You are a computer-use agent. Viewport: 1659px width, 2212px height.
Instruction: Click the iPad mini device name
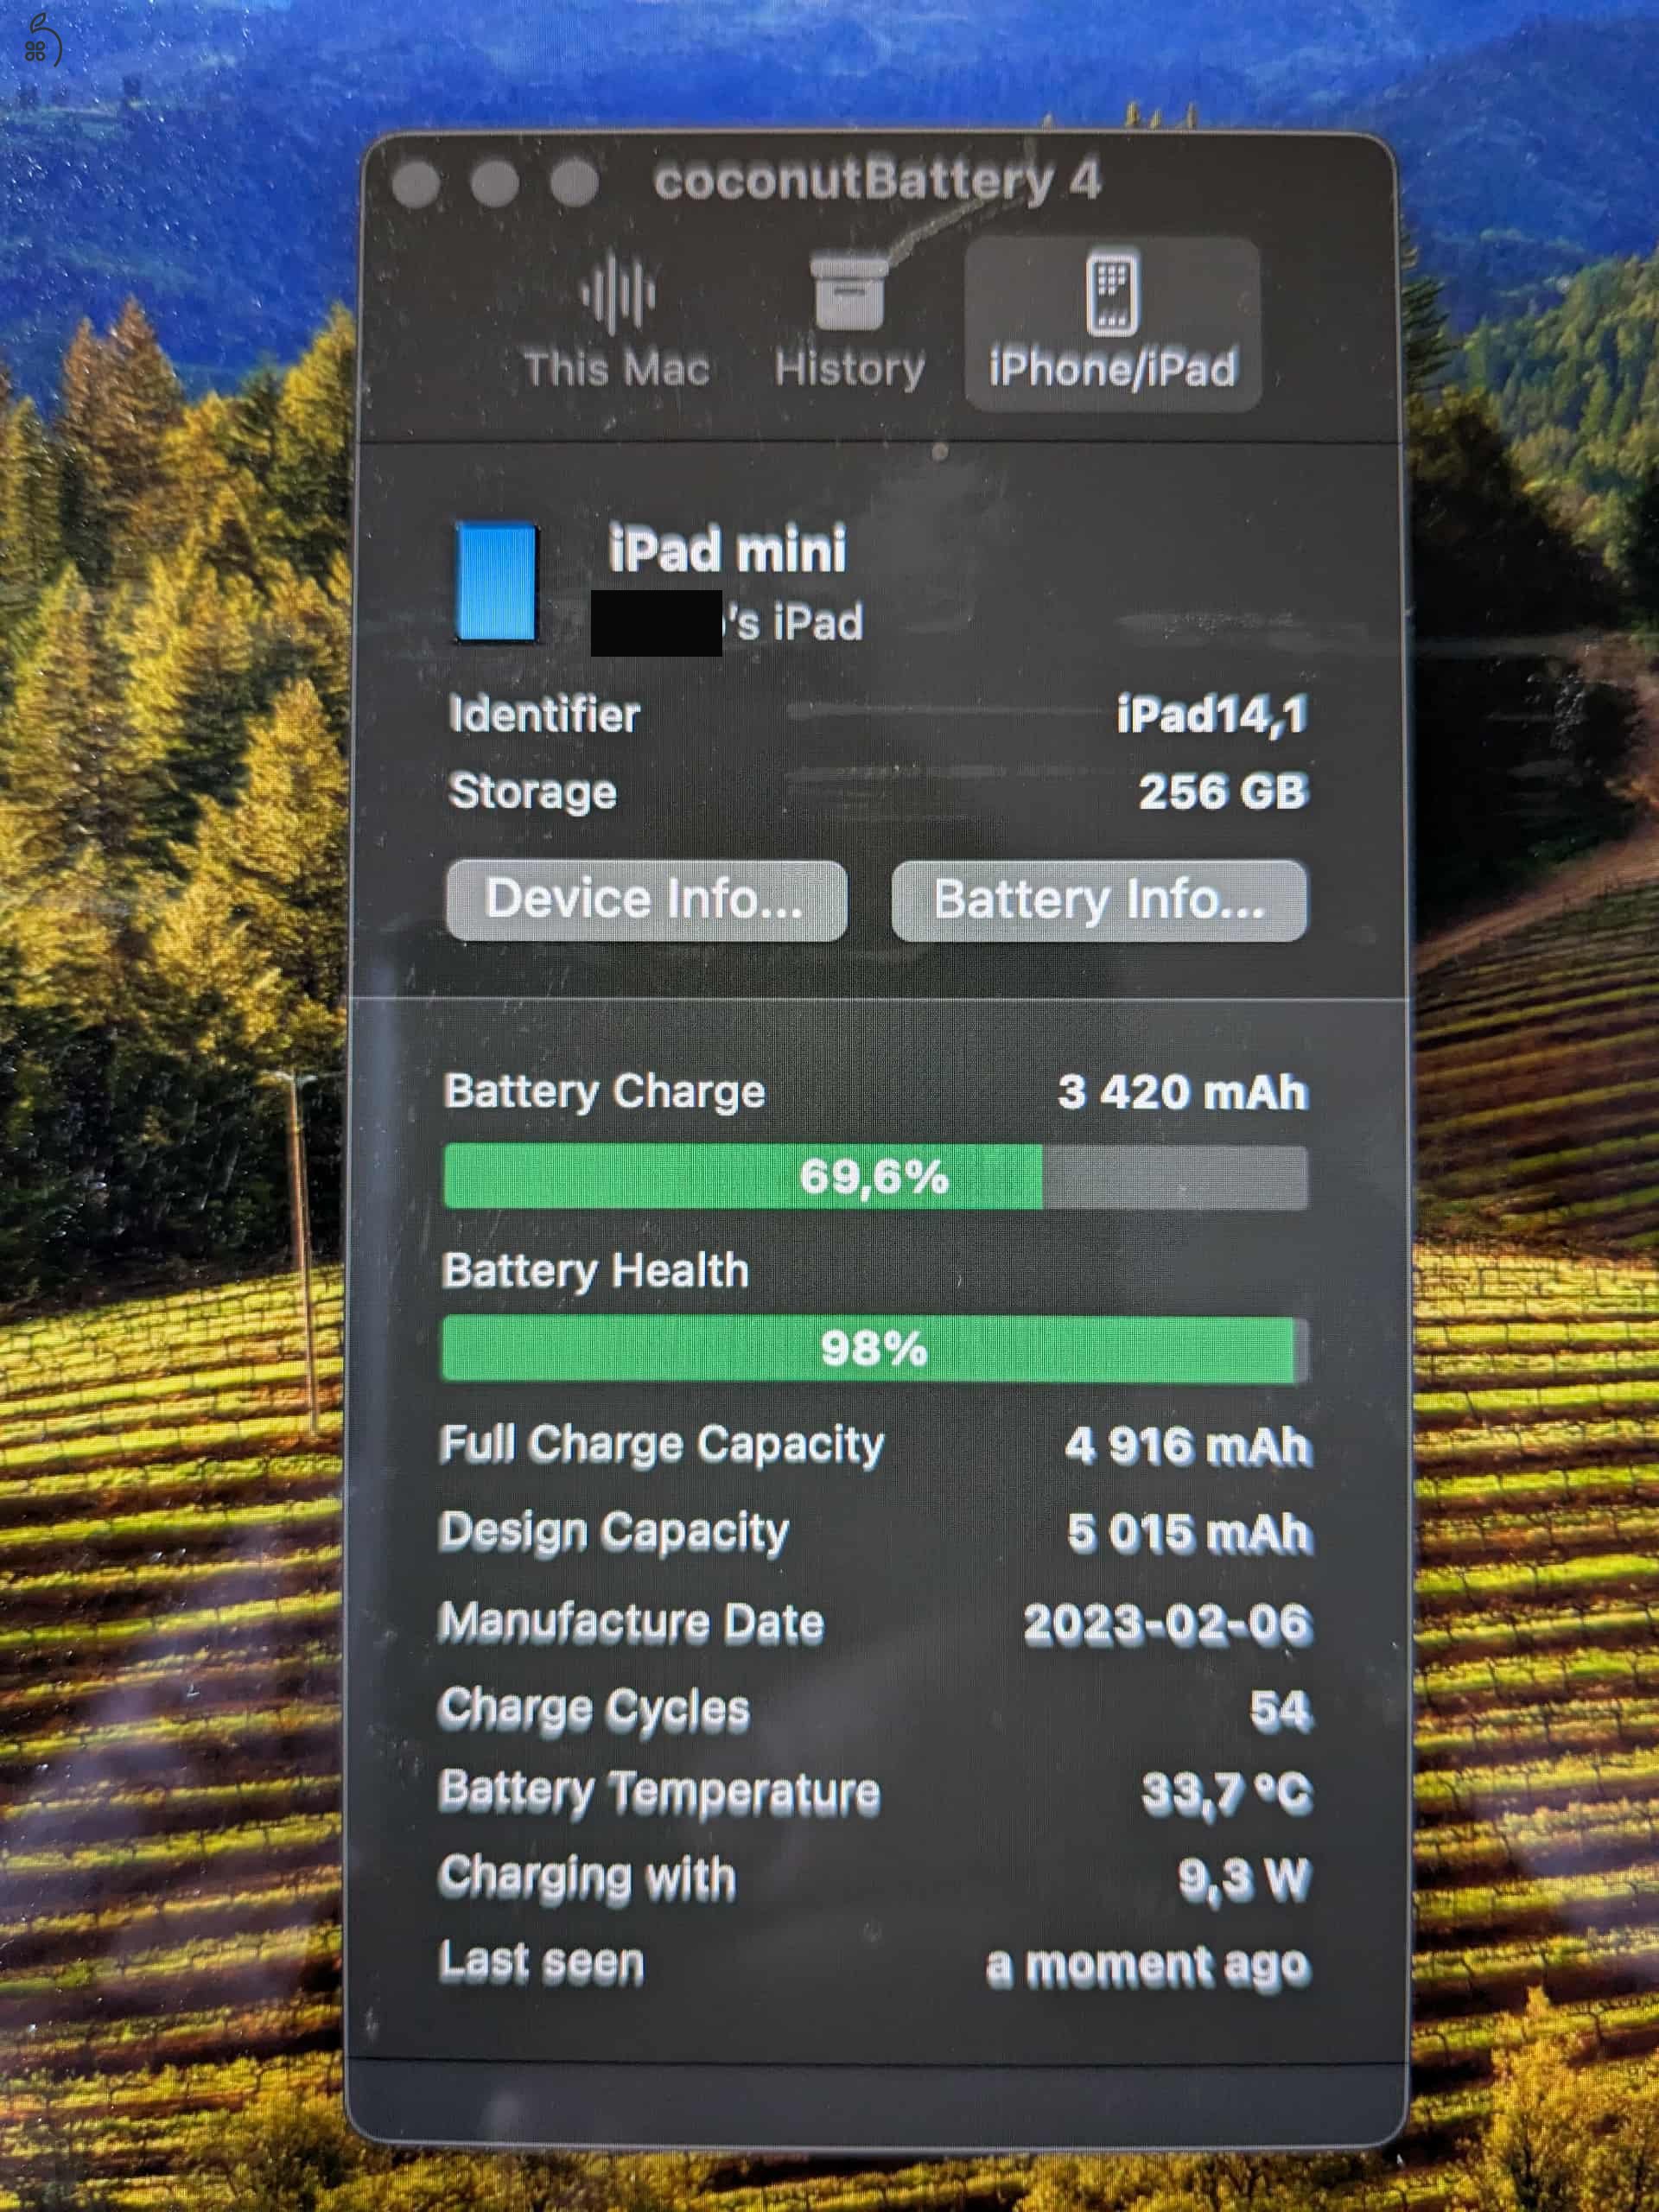tap(727, 549)
